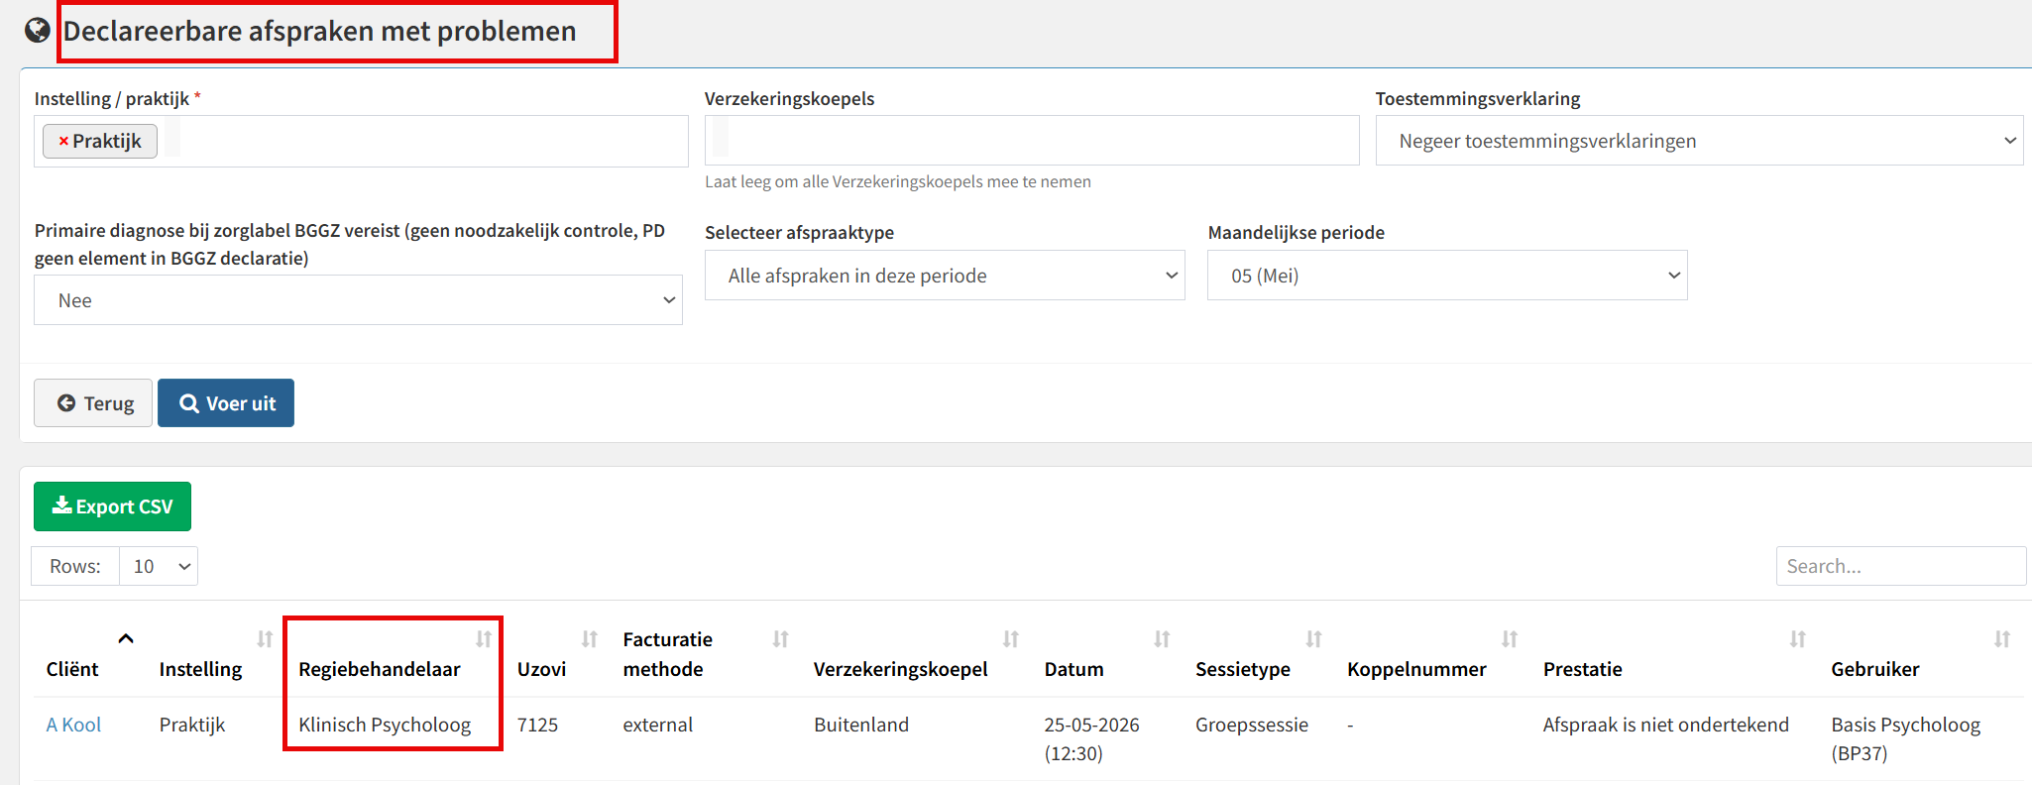2032x785 pixels.
Task: Sort by Gebruiker column sort icon
Action: coord(2002,639)
